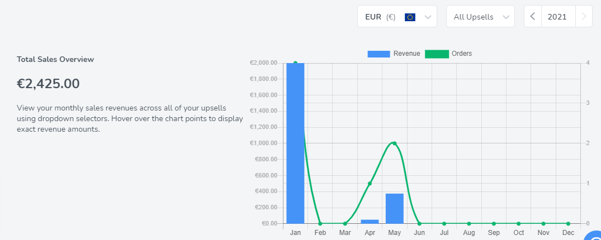601x240 pixels.
Task: Click the July orders data point
Action: [x=444, y=224]
